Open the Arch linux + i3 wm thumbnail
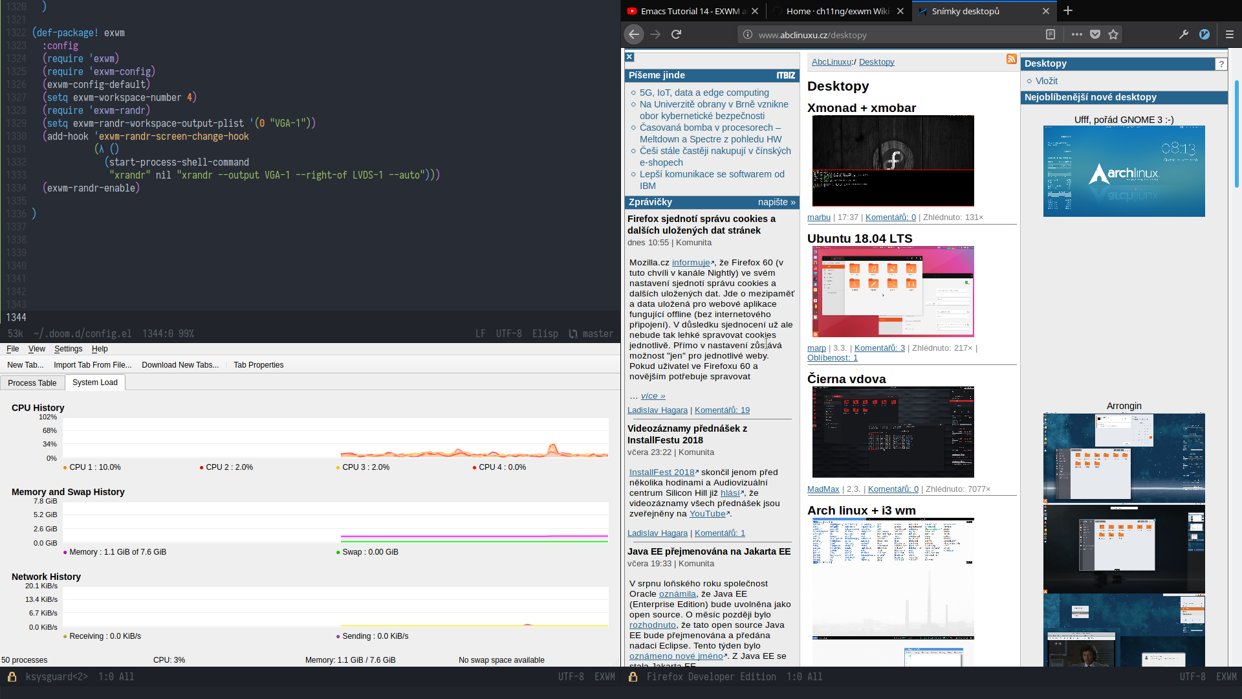The height and width of the screenshot is (699, 1242). coord(893,578)
